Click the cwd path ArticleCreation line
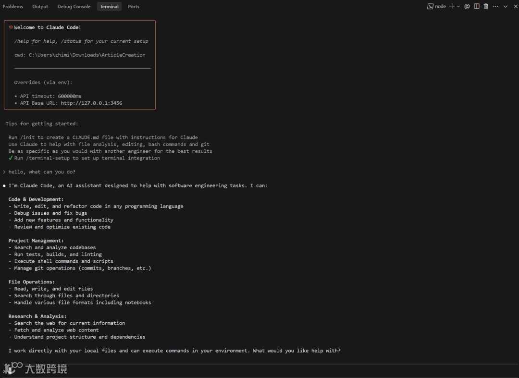 point(80,55)
